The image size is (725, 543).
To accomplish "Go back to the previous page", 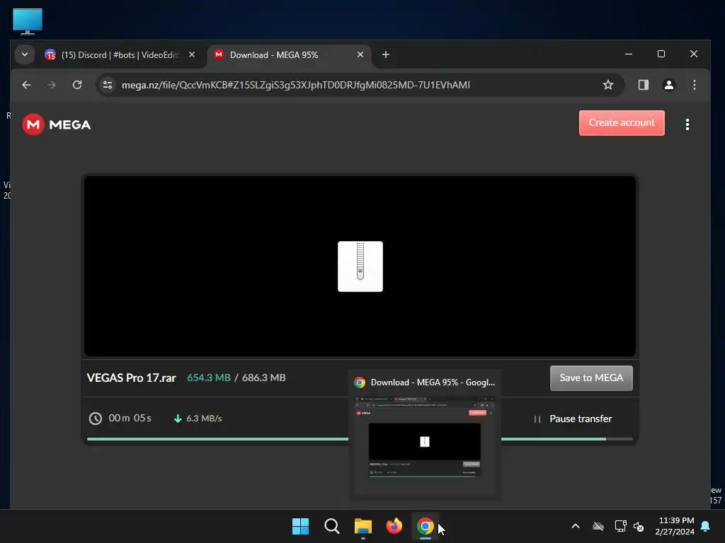I will tap(26, 85).
